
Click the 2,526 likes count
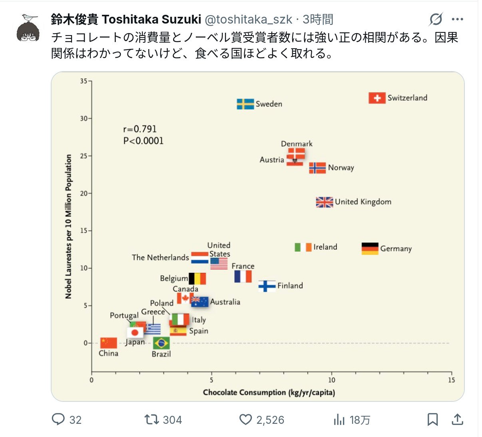[270, 420]
